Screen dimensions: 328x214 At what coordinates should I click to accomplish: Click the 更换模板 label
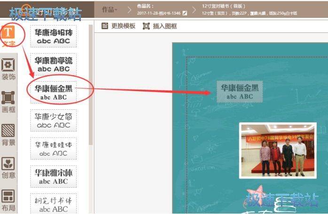click(x=123, y=26)
